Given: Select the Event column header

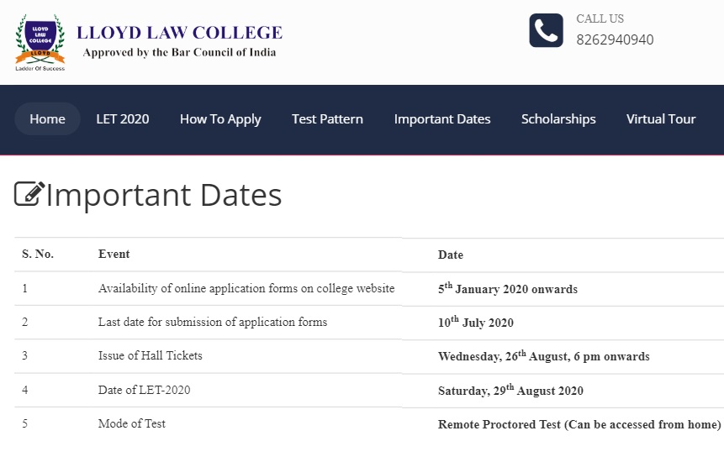Looking at the screenshot, I should [x=114, y=254].
